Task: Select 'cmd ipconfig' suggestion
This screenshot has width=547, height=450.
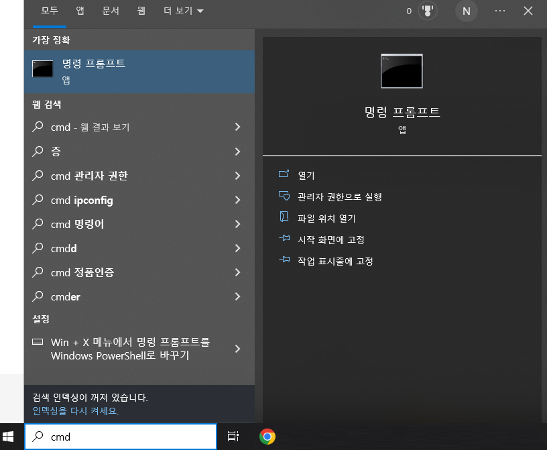Action: (x=139, y=200)
